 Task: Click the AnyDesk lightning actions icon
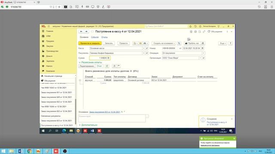(82, 7)
